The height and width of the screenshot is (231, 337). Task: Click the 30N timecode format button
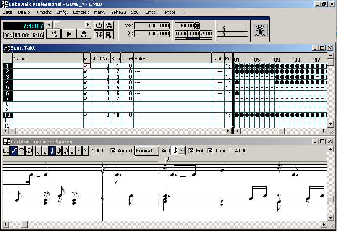click(8, 35)
